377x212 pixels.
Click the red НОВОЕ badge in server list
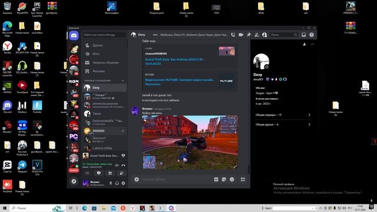(x=74, y=170)
